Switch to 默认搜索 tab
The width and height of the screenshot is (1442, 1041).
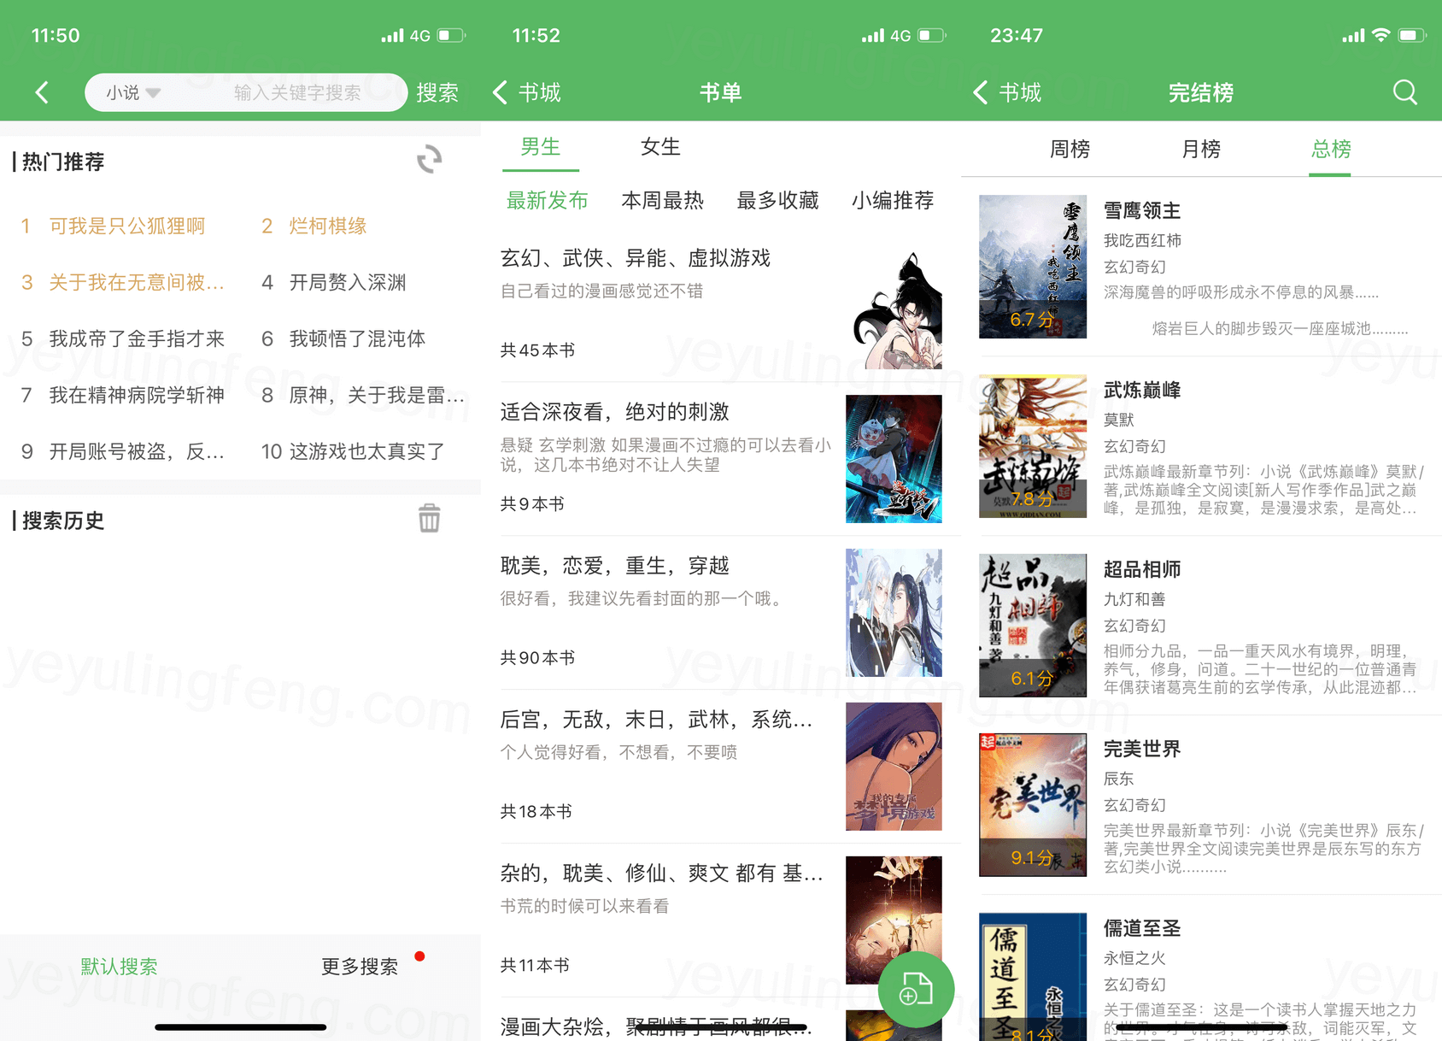[119, 967]
